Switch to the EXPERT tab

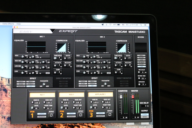point(68,31)
